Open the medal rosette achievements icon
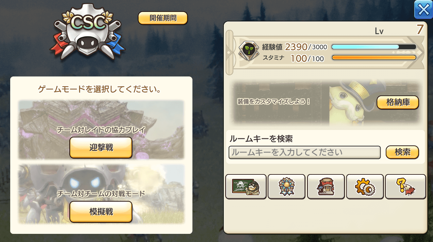Image resolution: width=433 pixels, height=242 pixels. [286, 186]
